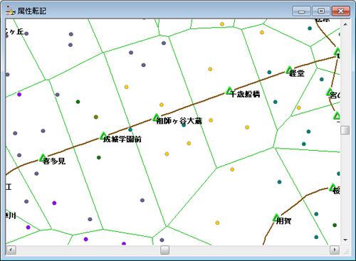Click the 喜多見 station triangle marker
The width and height of the screenshot is (356, 261).
pyautogui.click(x=43, y=158)
